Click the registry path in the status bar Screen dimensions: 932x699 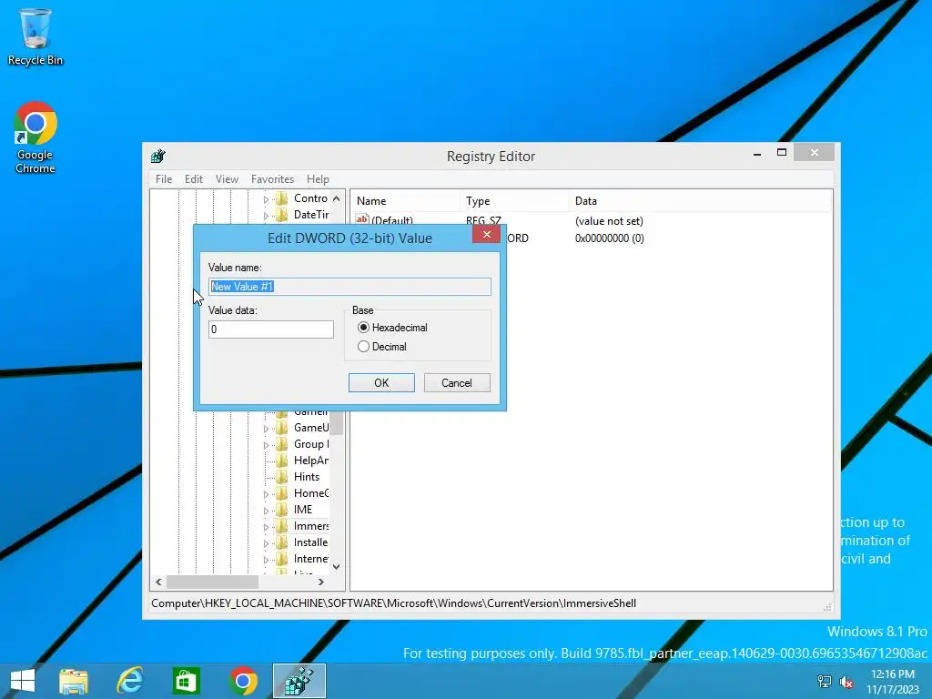[x=393, y=603]
